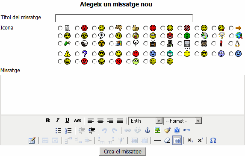Open the Estils styles dropdown
This screenshot has height=156, width=245.
pos(145,121)
